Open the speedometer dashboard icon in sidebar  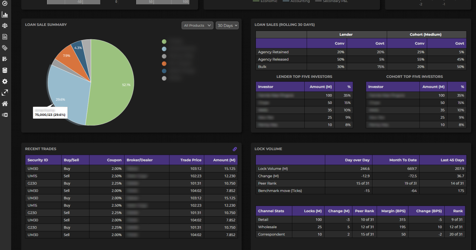(x=5, y=4)
